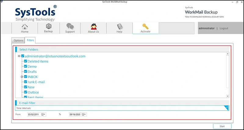This screenshot has width=244, height=130.
Task: Open the To date dropdown arrow
Action: [85, 114]
